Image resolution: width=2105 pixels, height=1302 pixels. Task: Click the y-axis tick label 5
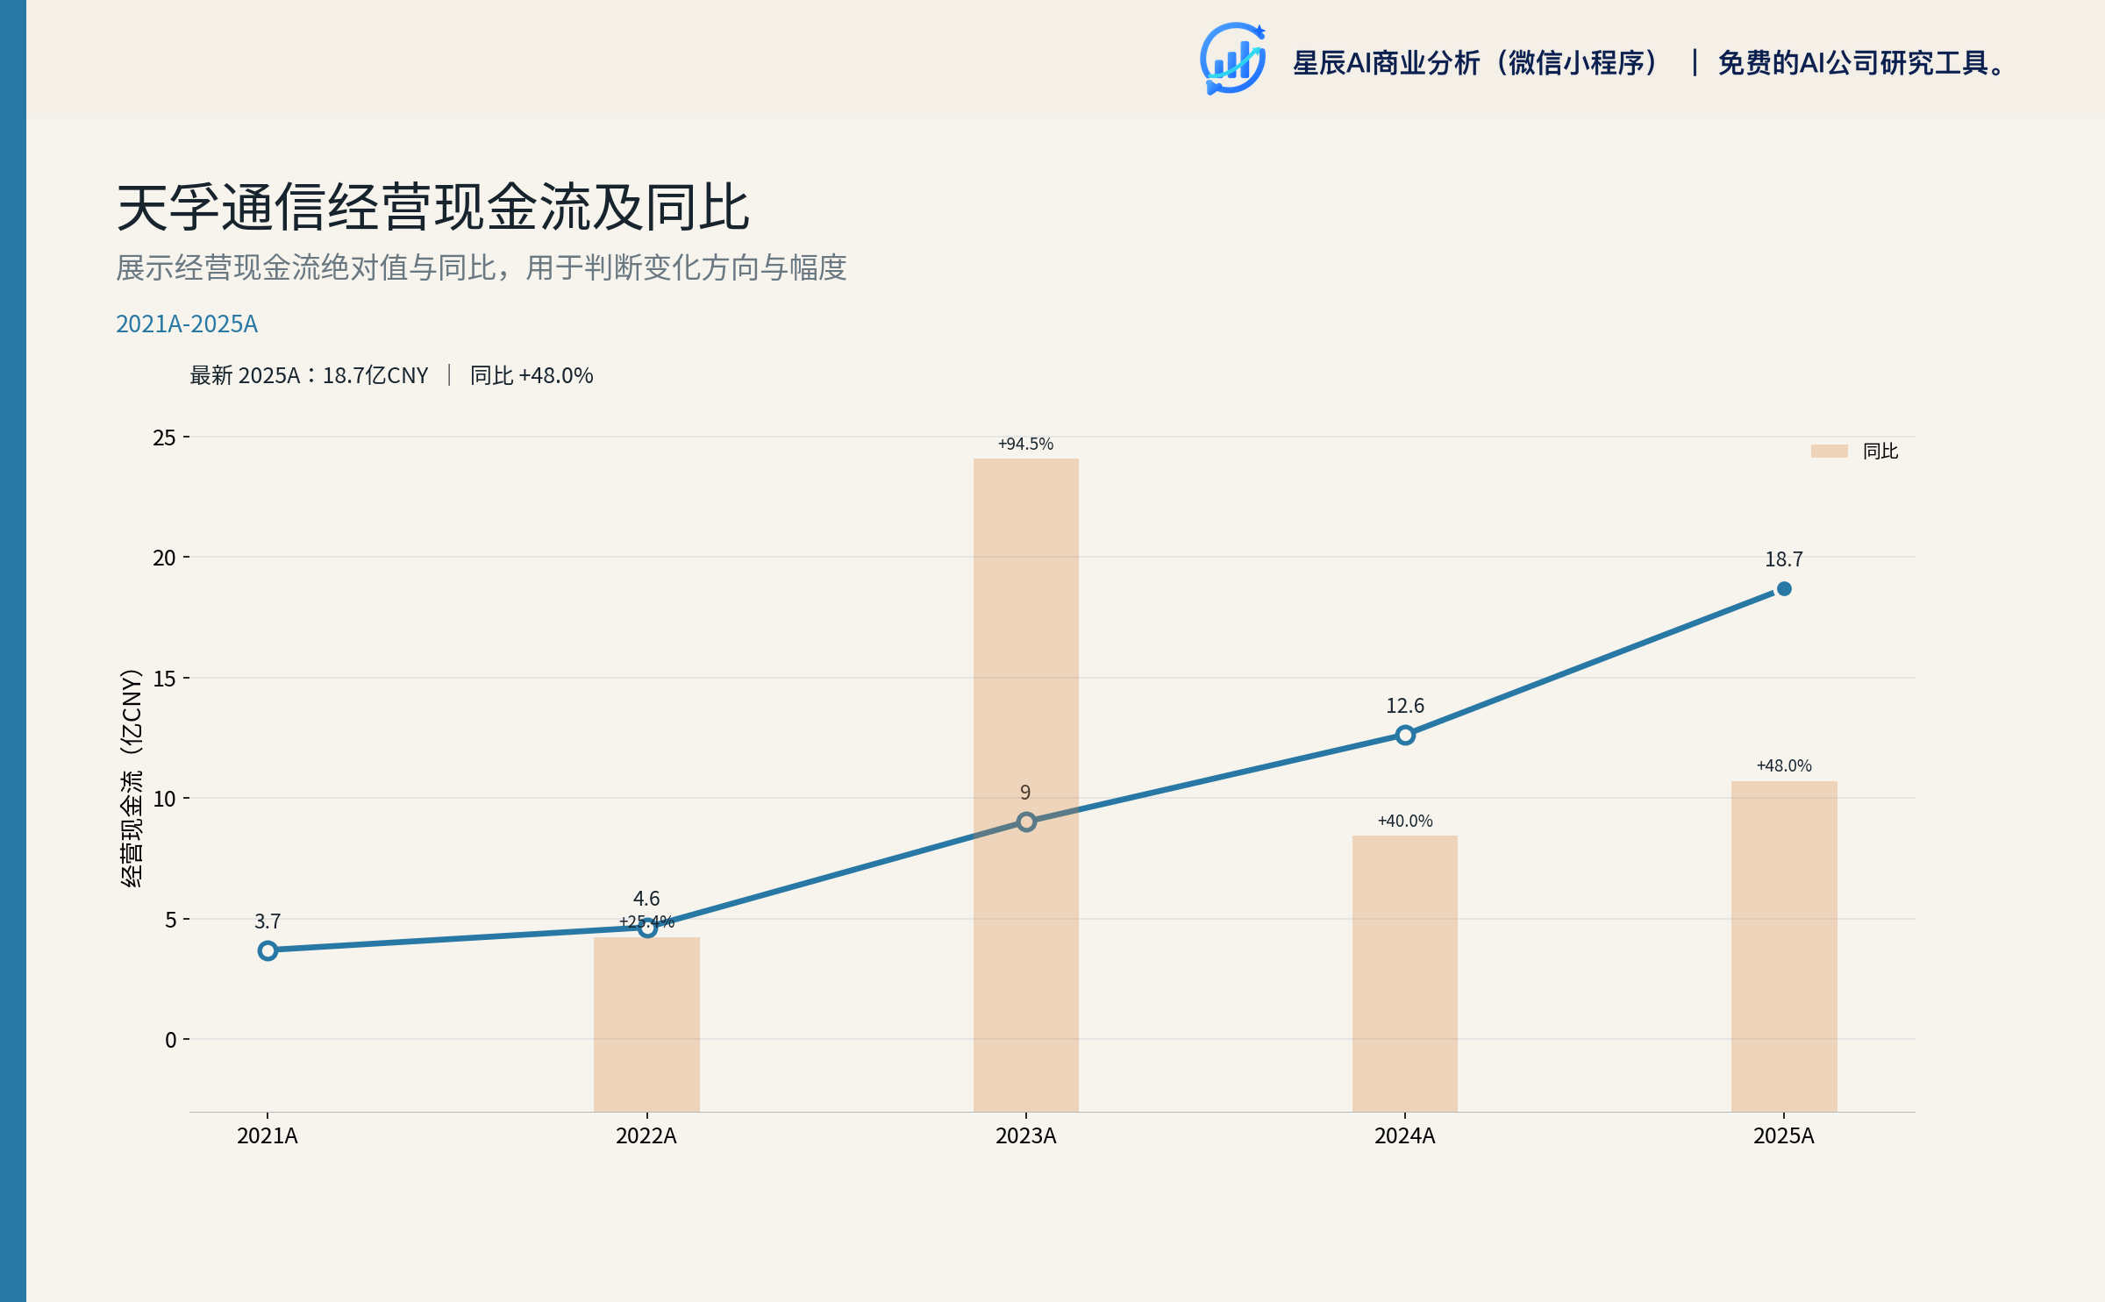(x=170, y=920)
